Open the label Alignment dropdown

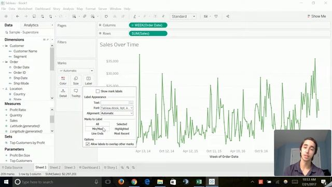click(117, 113)
